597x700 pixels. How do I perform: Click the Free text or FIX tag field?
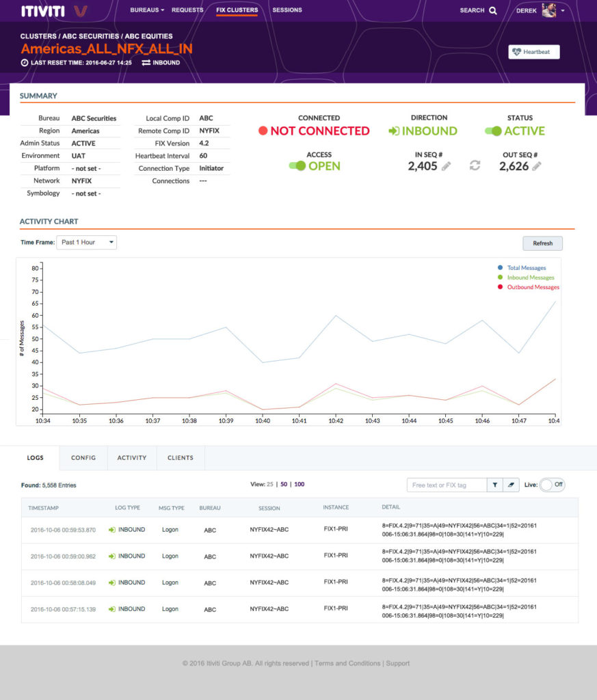point(447,485)
